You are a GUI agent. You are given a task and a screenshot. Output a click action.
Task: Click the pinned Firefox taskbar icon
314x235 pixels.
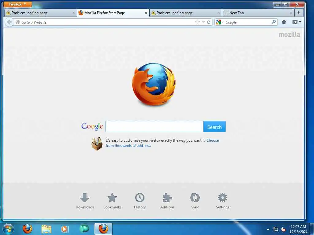[x=27, y=229]
